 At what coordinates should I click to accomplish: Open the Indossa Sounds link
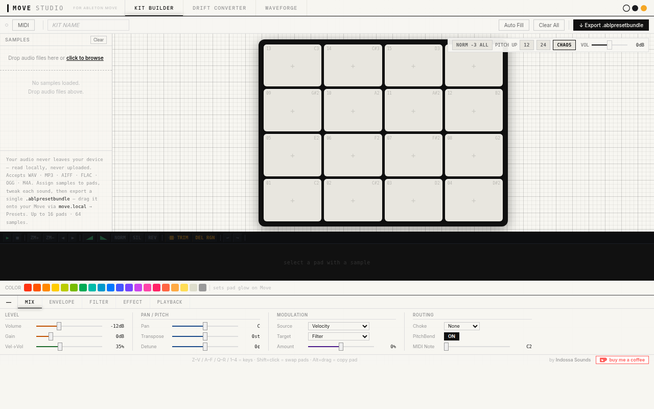coord(573,360)
